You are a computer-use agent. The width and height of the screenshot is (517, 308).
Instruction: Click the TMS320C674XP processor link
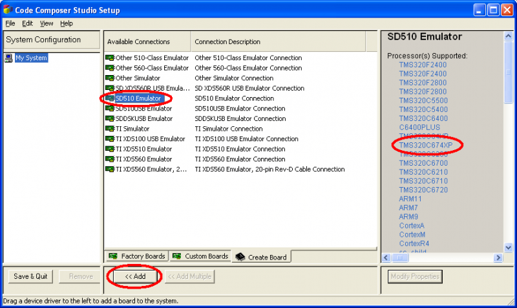tap(426, 145)
